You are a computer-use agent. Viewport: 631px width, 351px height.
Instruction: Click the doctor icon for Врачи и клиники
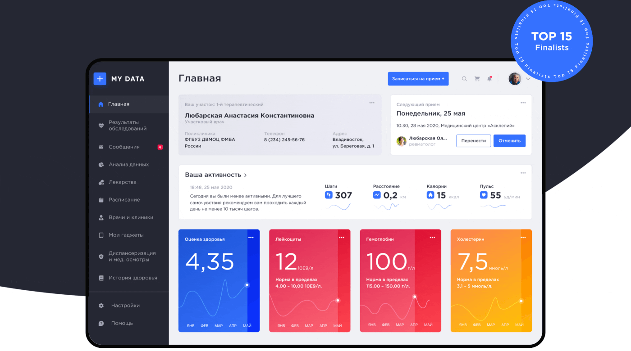pos(101,217)
